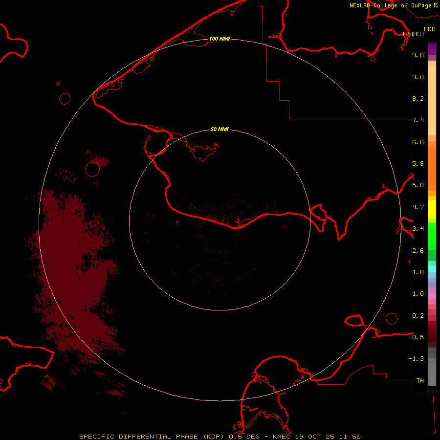The image size is (440, 440).
Task: Pick the cyan color band near 1.8
Action: (432, 268)
